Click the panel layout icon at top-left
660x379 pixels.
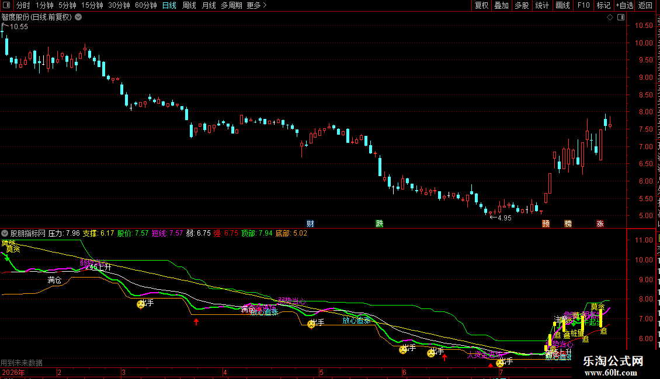tap(6, 5)
